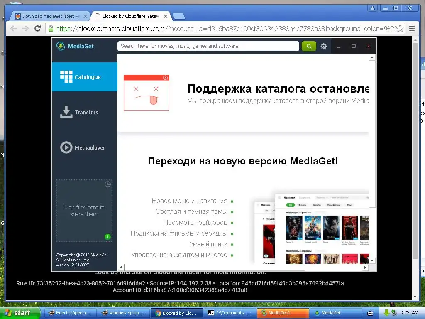
Task: Click the Chrome page scrollbar up arrow
Action: pos(415,40)
